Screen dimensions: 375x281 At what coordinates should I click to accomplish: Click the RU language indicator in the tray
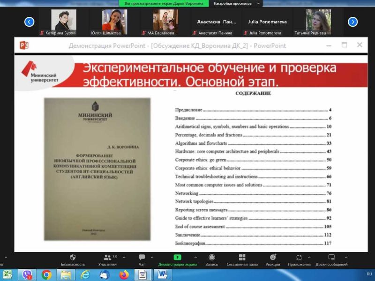[369, 274]
